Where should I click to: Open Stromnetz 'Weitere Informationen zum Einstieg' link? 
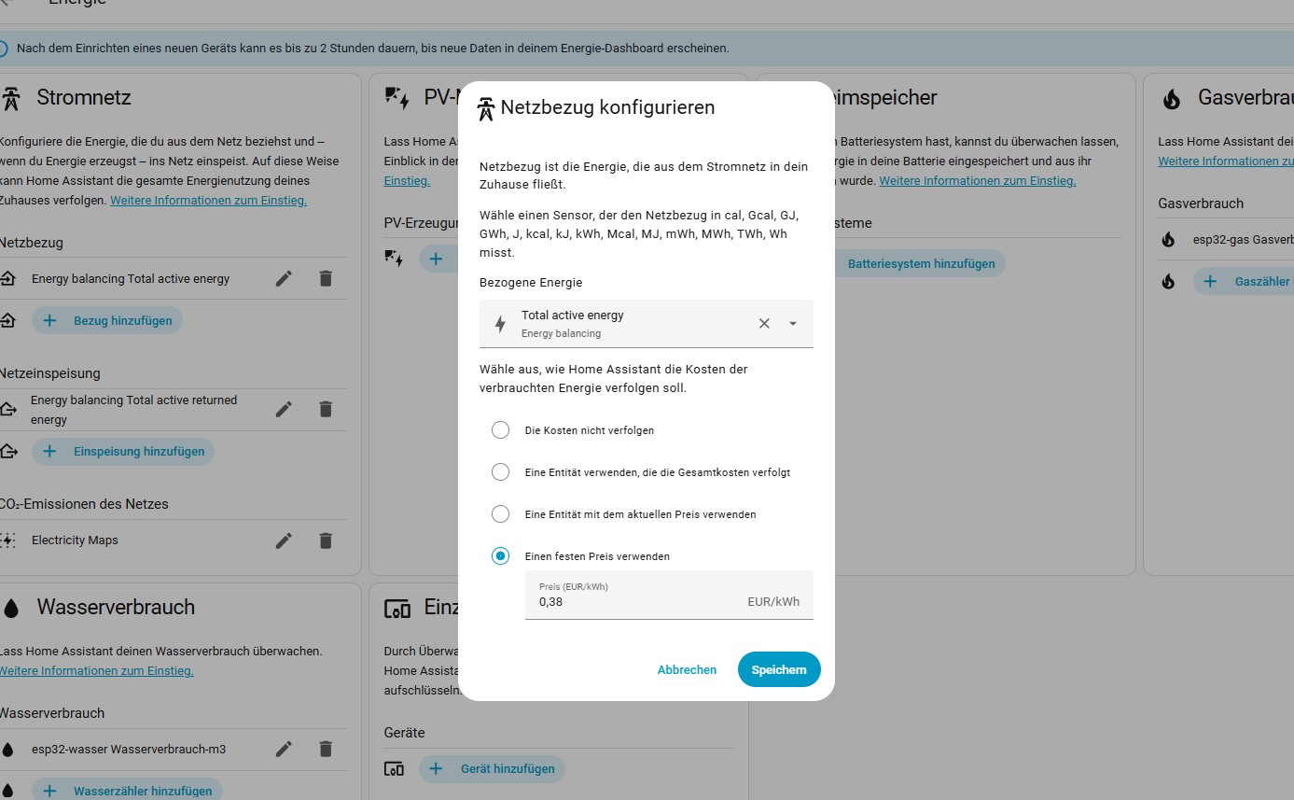tap(208, 200)
